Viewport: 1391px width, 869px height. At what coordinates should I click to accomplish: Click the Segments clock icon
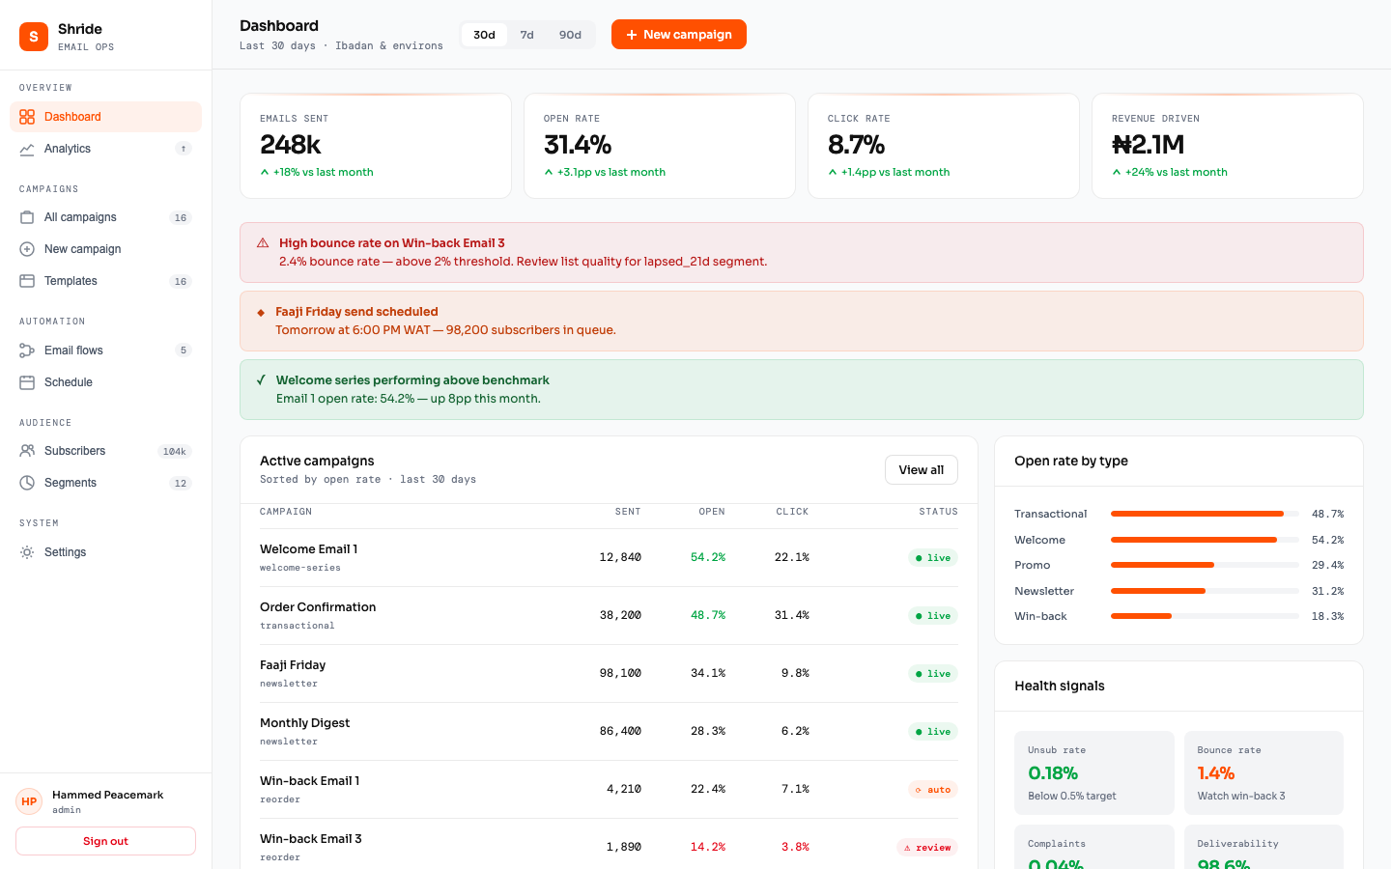pos(26,483)
